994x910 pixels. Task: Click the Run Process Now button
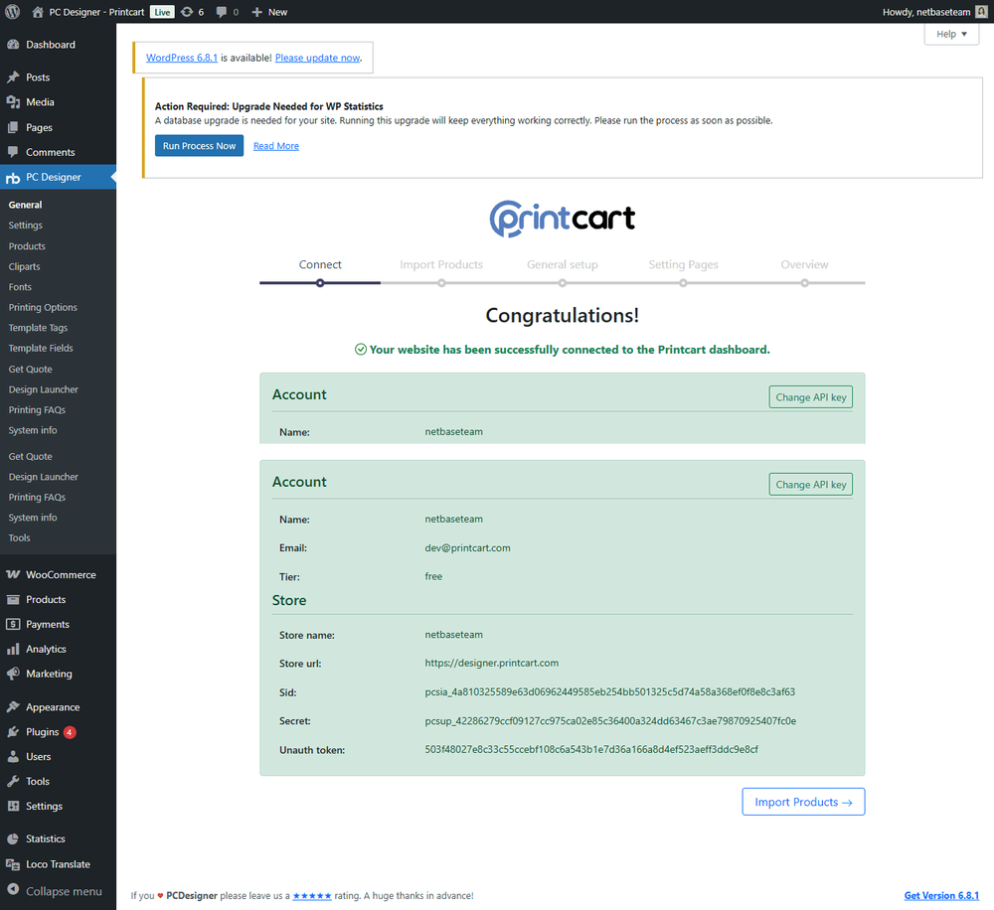click(x=199, y=146)
